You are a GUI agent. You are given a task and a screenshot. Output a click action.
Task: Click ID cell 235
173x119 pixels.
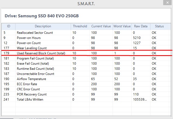6,94
